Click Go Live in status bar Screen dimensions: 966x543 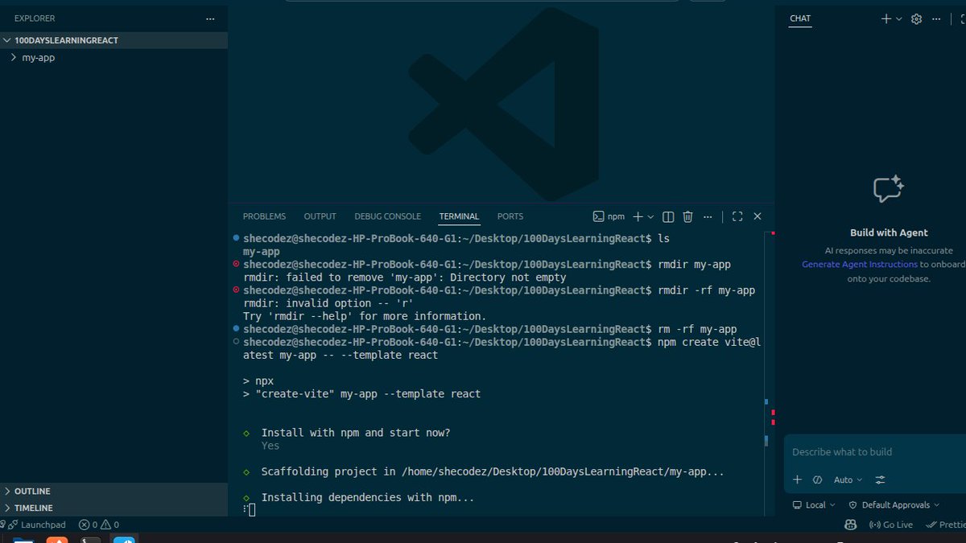pos(891,524)
